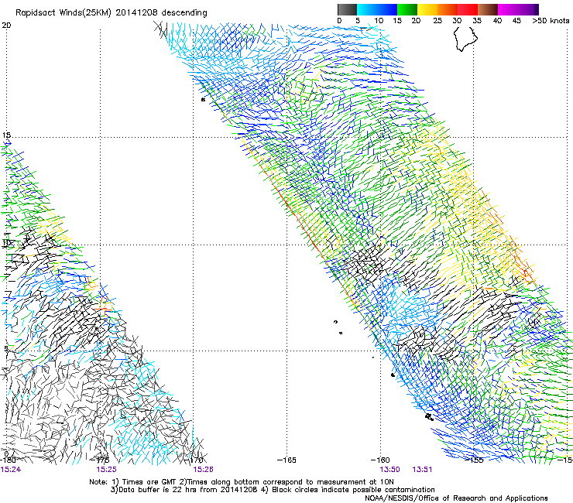Click the 'Data buffer is 22 hrs' note line
This screenshot has width=573, height=503.
[x=273, y=490]
